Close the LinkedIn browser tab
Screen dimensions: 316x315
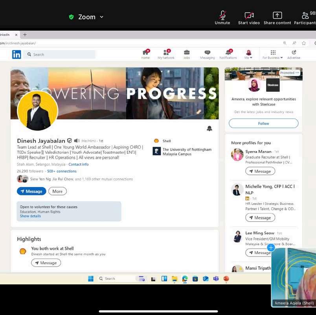pyautogui.click(x=17, y=35)
